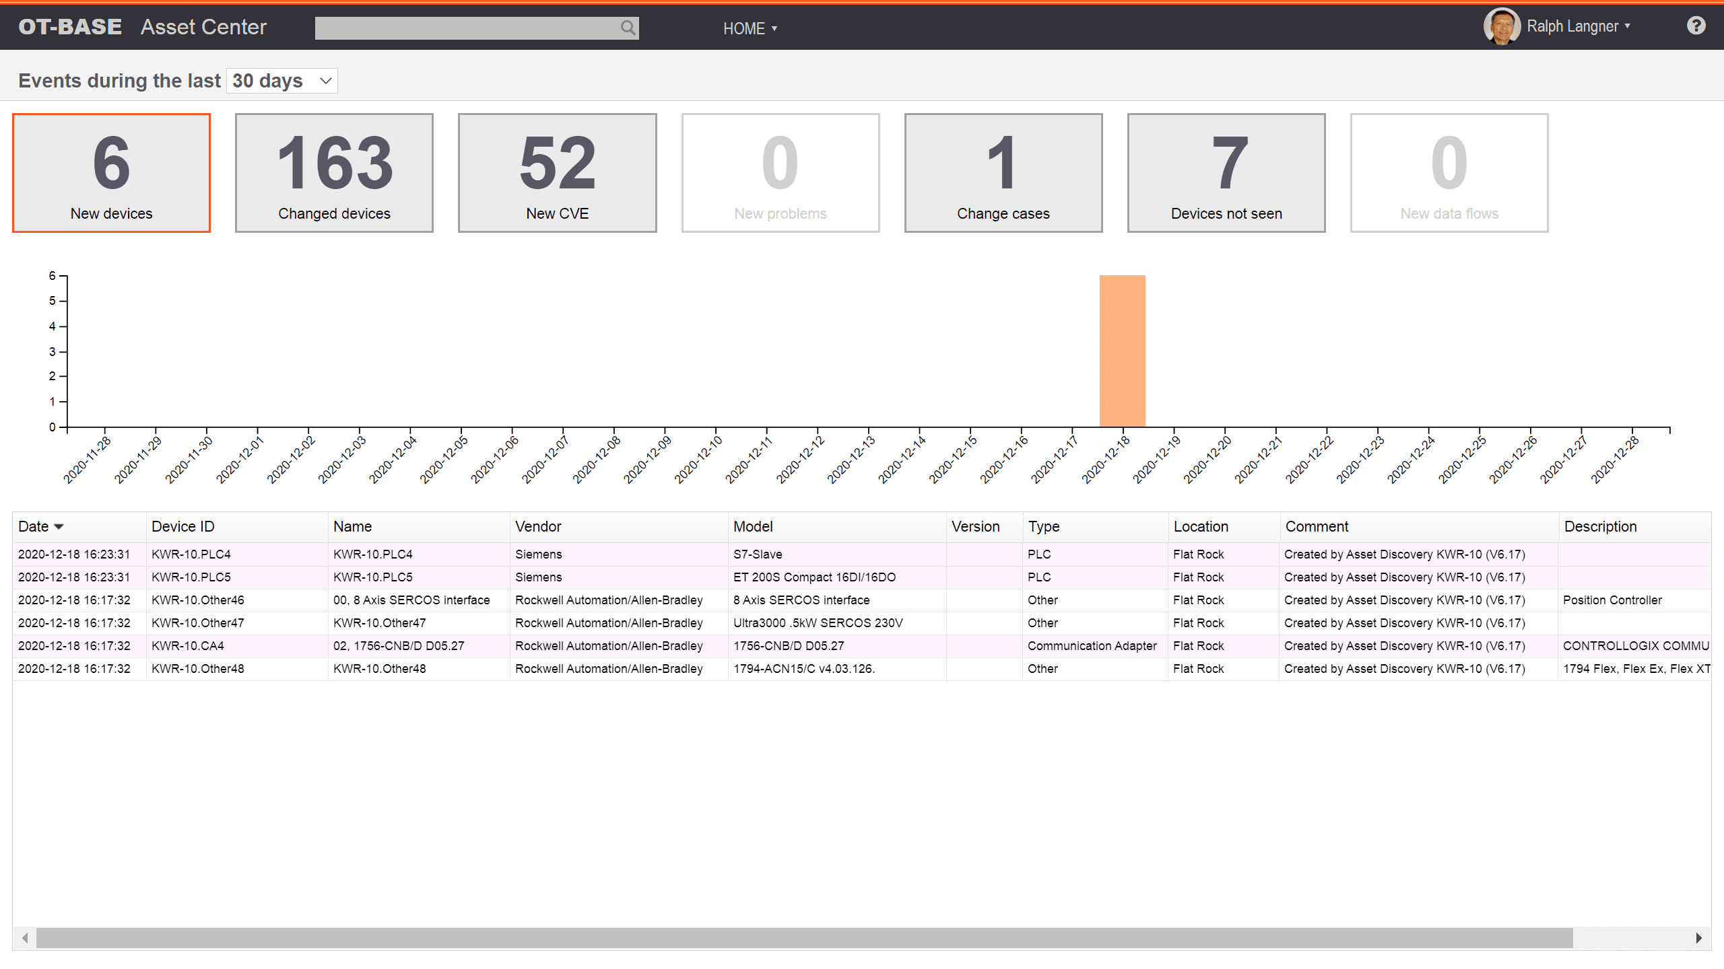1724x969 pixels.
Task: Click the KWR-10.CA4 communication adapter row
Action: tap(862, 646)
